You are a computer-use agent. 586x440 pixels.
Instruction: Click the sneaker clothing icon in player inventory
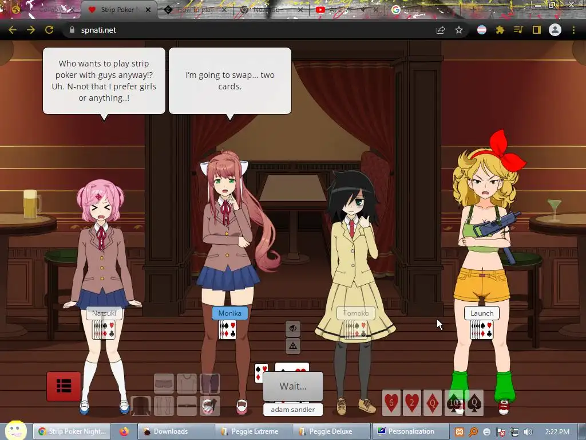point(209,406)
